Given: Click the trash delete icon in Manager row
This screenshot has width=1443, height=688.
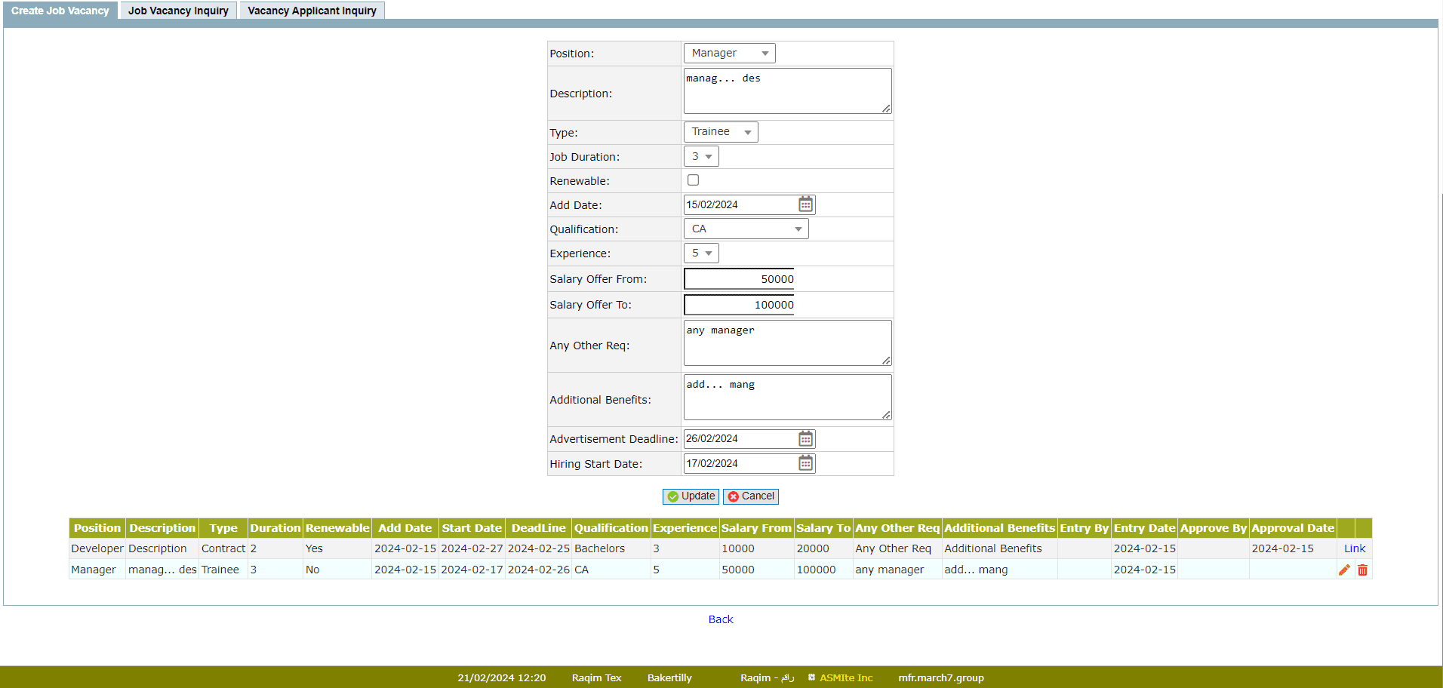Looking at the screenshot, I should 1362,570.
